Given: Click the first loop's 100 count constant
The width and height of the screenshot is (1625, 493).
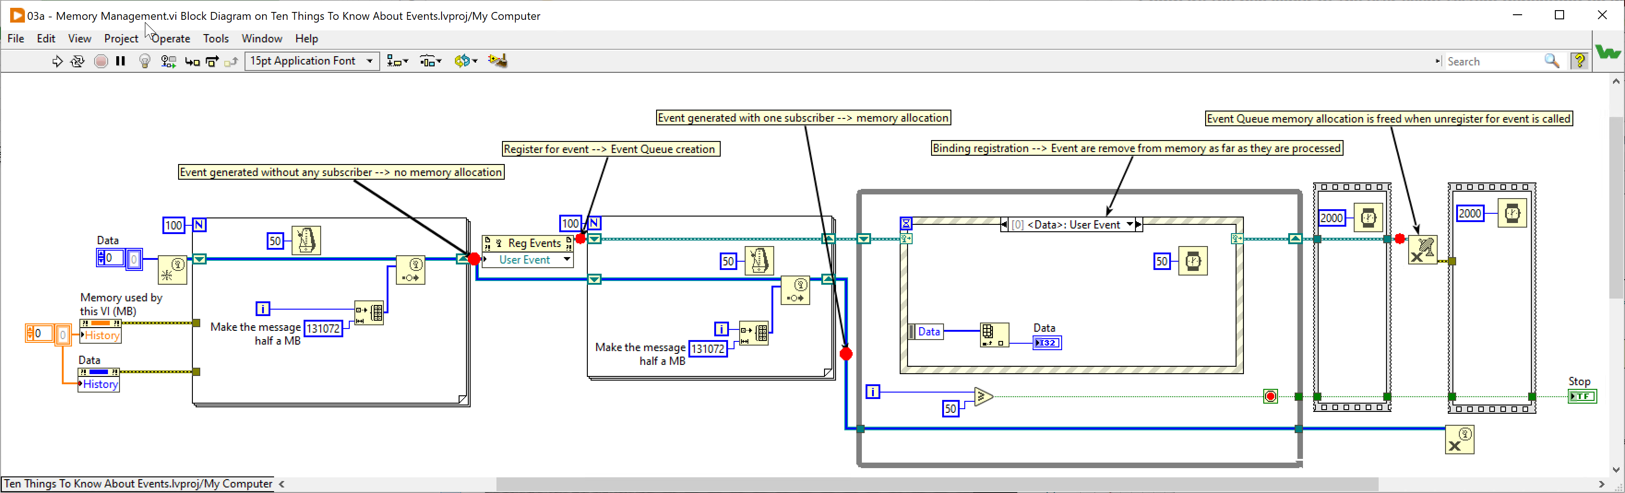Looking at the screenshot, I should tap(173, 225).
